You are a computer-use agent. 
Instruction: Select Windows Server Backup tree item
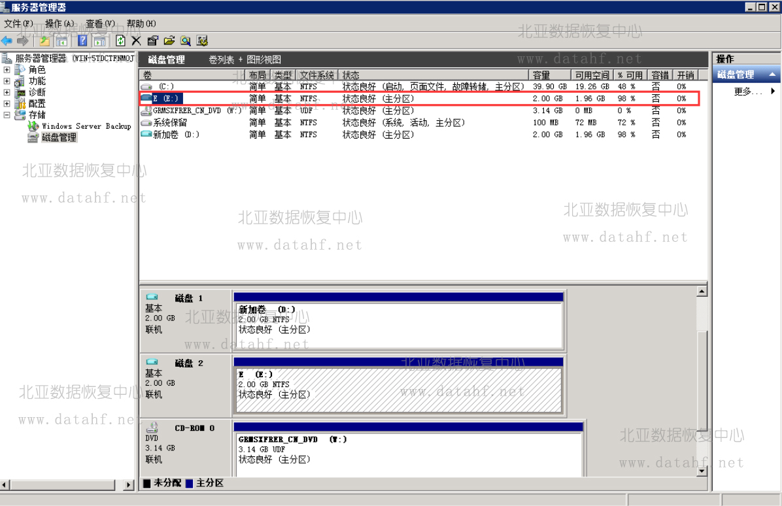pyautogui.click(x=86, y=126)
